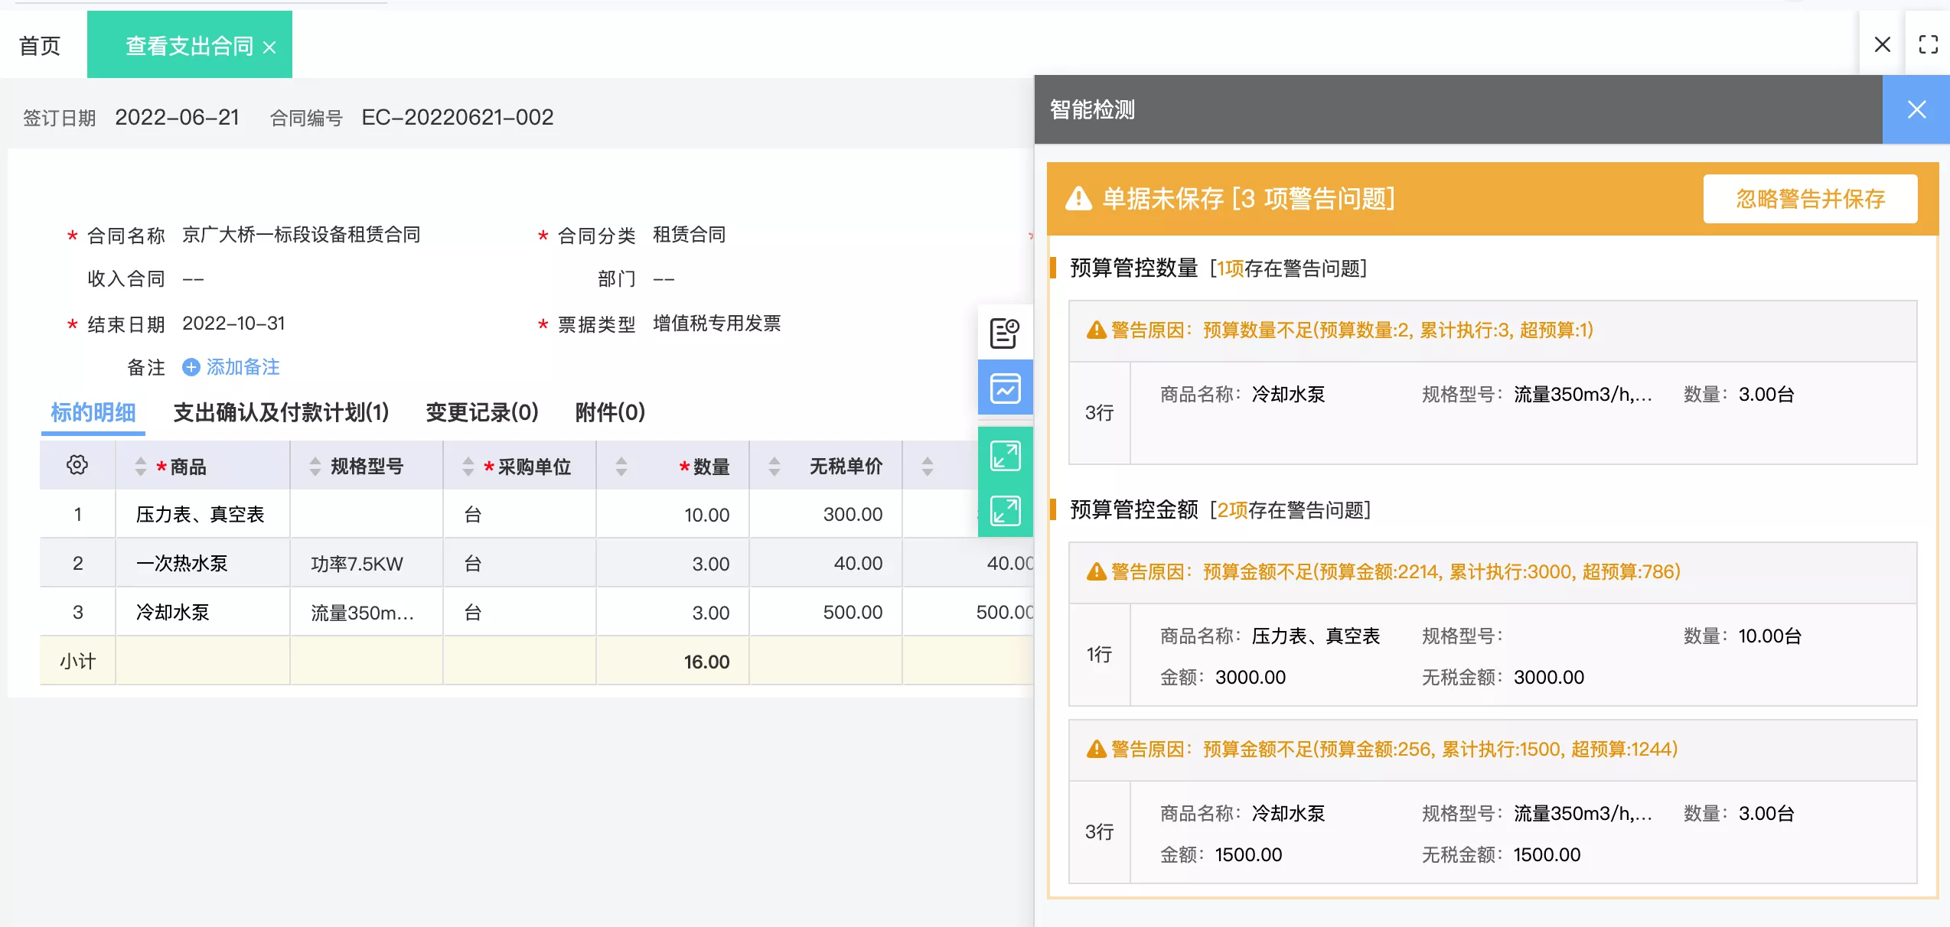The image size is (1950, 927).
Task: Click 无税金额 1500.00 value
Action: pyautogui.click(x=1547, y=854)
